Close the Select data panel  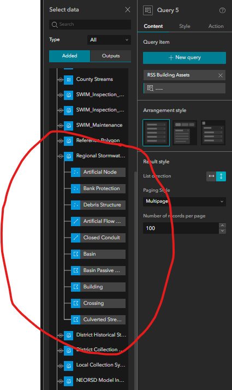128,10
